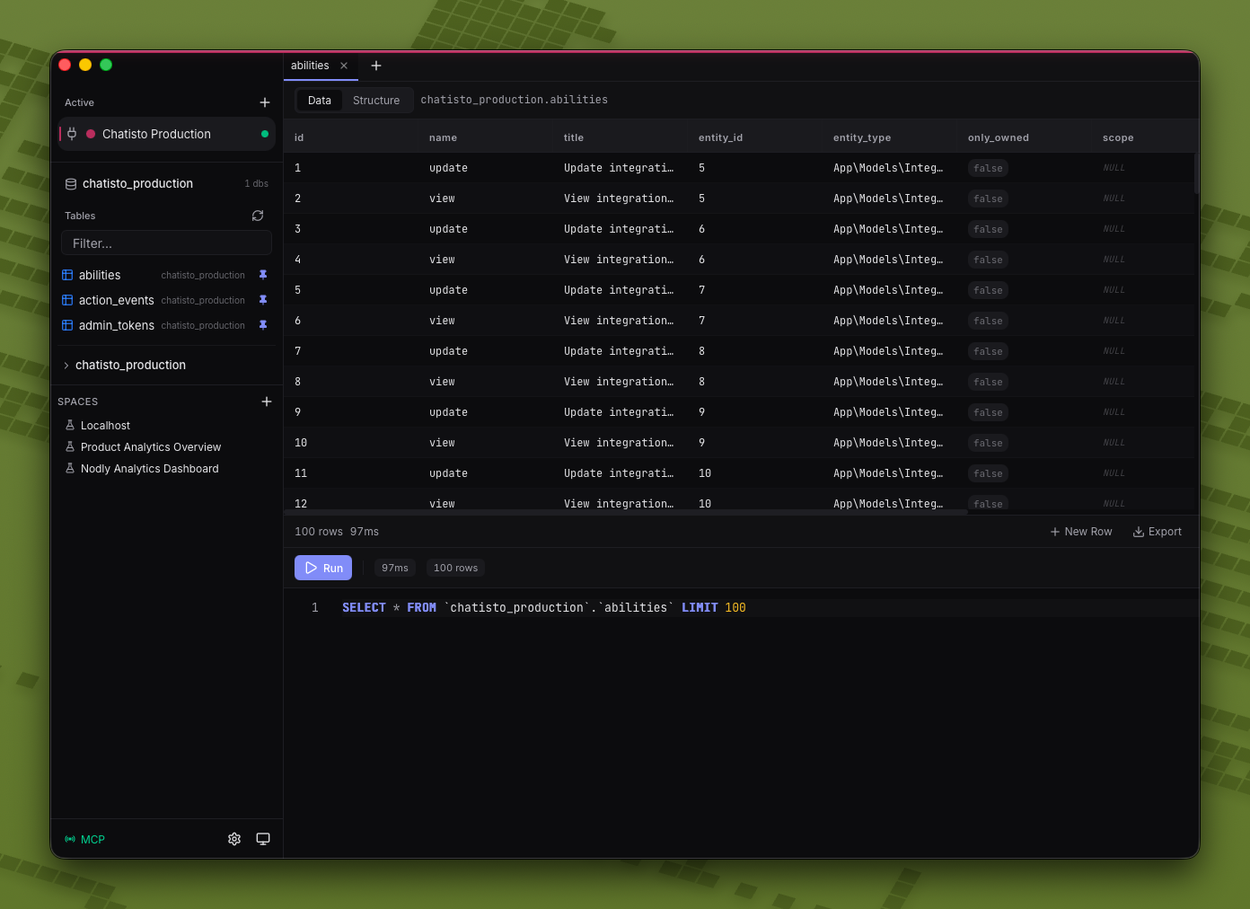This screenshot has height=909, width=1250.
Task: Select the entity_type cell of row 7
Action: point(888,351)
